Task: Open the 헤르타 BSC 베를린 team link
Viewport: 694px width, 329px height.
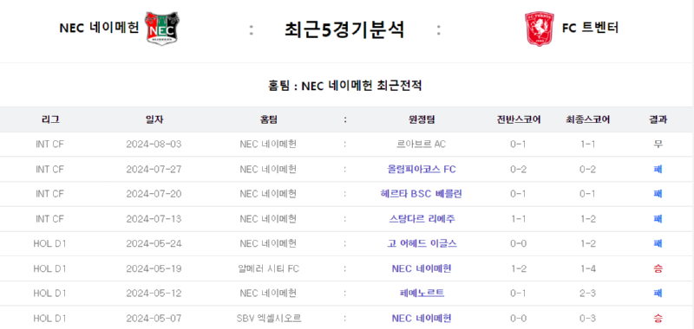Action: tap(422, 194)
